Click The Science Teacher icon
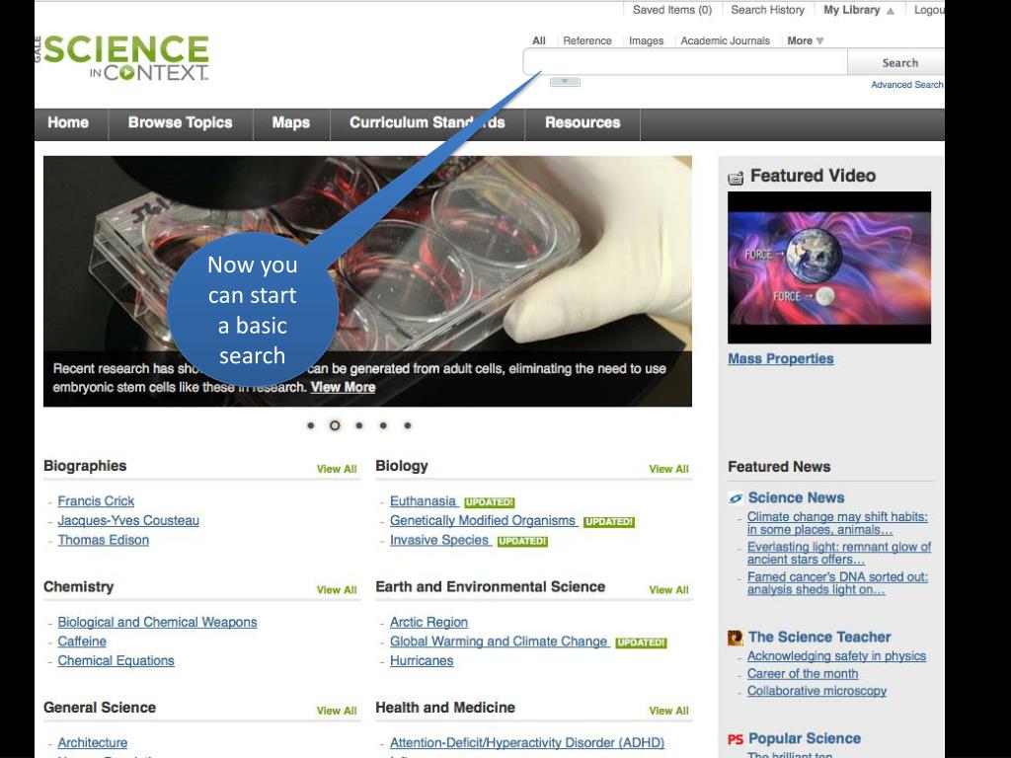Image resolution: width=1011 pixels, height=758 pixels. click(735, 638)
